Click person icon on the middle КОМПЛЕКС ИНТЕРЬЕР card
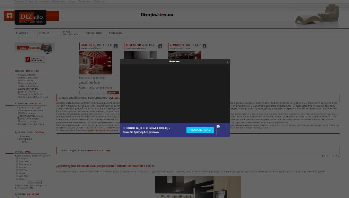Viewport: 349px width, 198px height. point(160,46)
